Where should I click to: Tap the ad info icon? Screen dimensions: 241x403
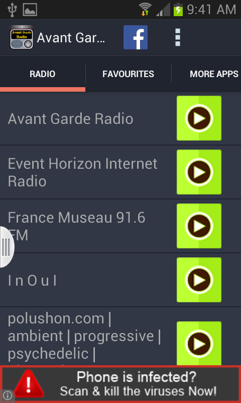point(8,395)
